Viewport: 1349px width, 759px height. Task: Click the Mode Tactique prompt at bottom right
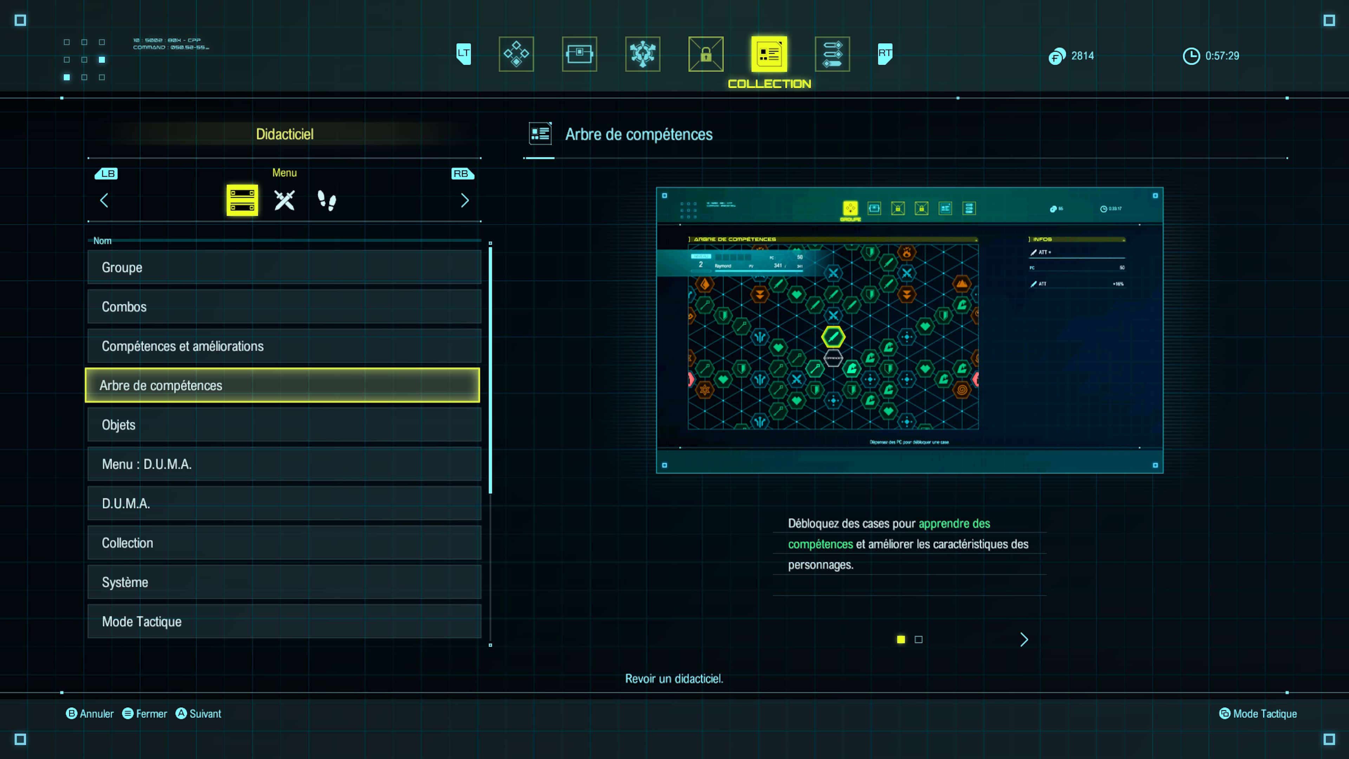[x=1258, y=713]
